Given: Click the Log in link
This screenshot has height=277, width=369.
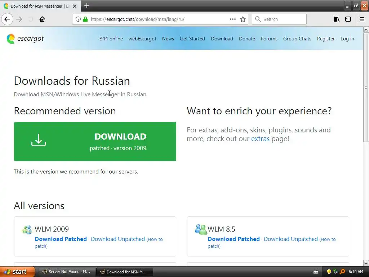Looking at the screenshot, I should tap(347, 39).
